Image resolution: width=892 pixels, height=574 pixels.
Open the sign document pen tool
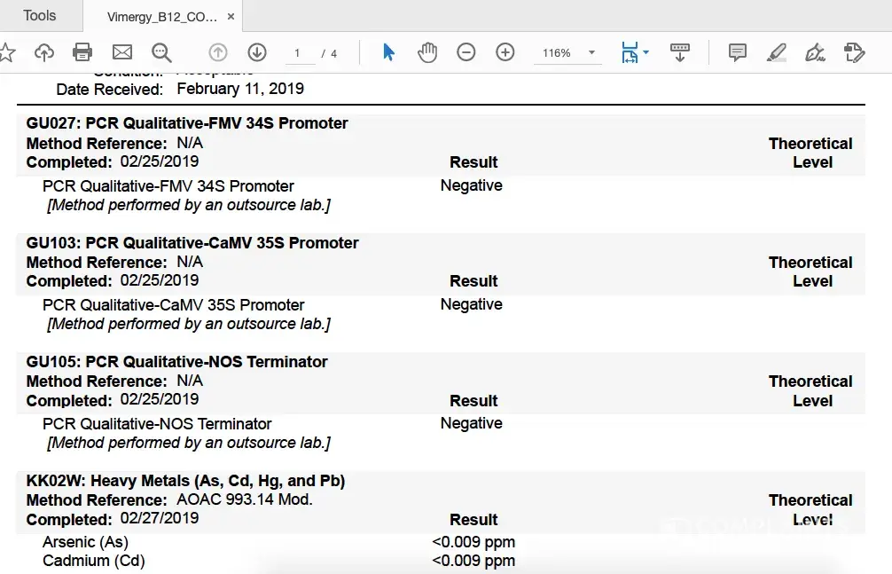(x=815, y=53)
